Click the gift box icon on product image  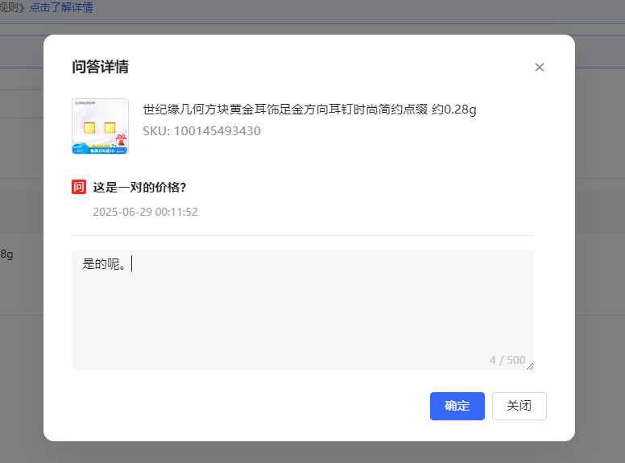[x=121, y=142]
